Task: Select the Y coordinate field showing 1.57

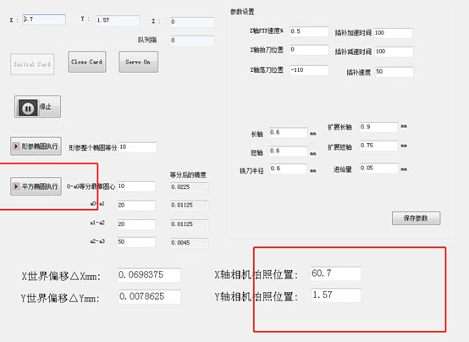Action: pyautogui.click(x=118, y=20)
